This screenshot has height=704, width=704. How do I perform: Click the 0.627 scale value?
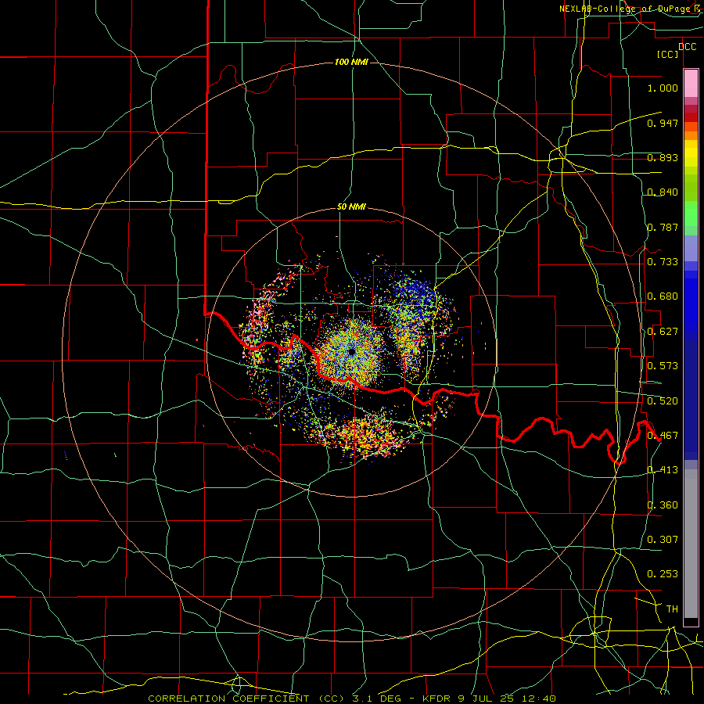click(x=663, y=332)
